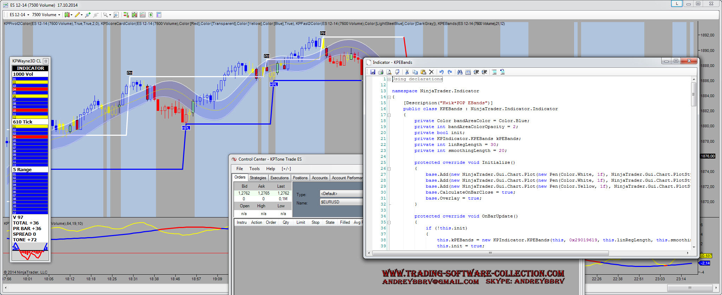Click the candlestick chart style icon
This screenshot has width=722, height=295.
pyautogui.click(x=67, y=15)
